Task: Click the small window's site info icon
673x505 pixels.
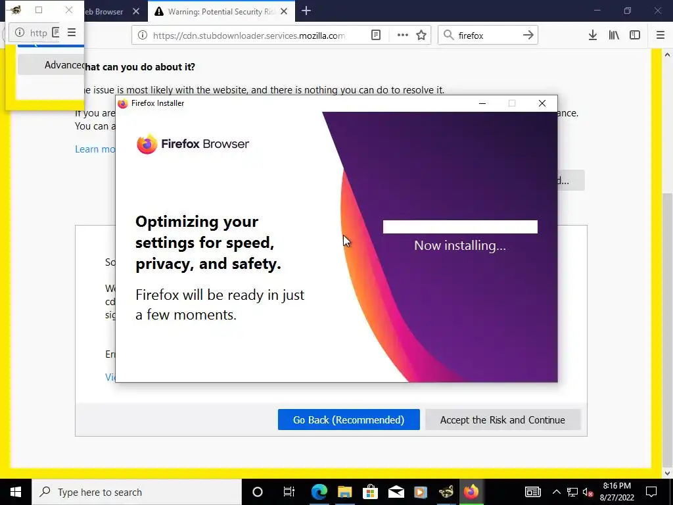Action: click(x=20, y=32)
